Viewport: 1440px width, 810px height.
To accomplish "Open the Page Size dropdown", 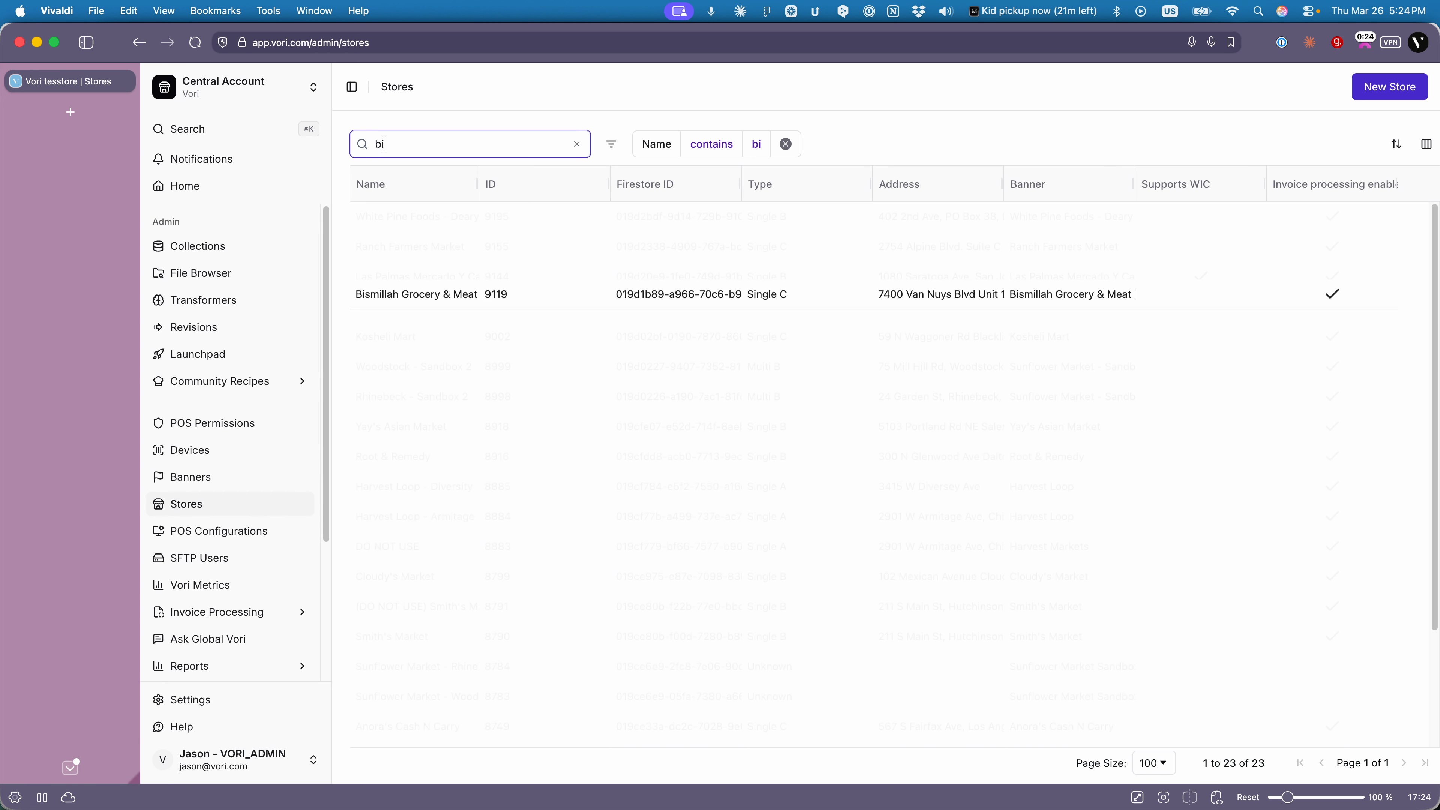I will pos(1153,763).
